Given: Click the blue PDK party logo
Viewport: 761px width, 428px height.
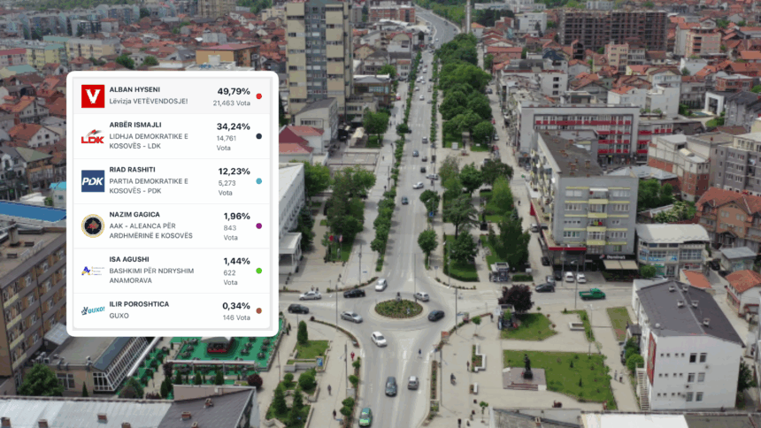Looking at the screenshot, I should 93,180.
